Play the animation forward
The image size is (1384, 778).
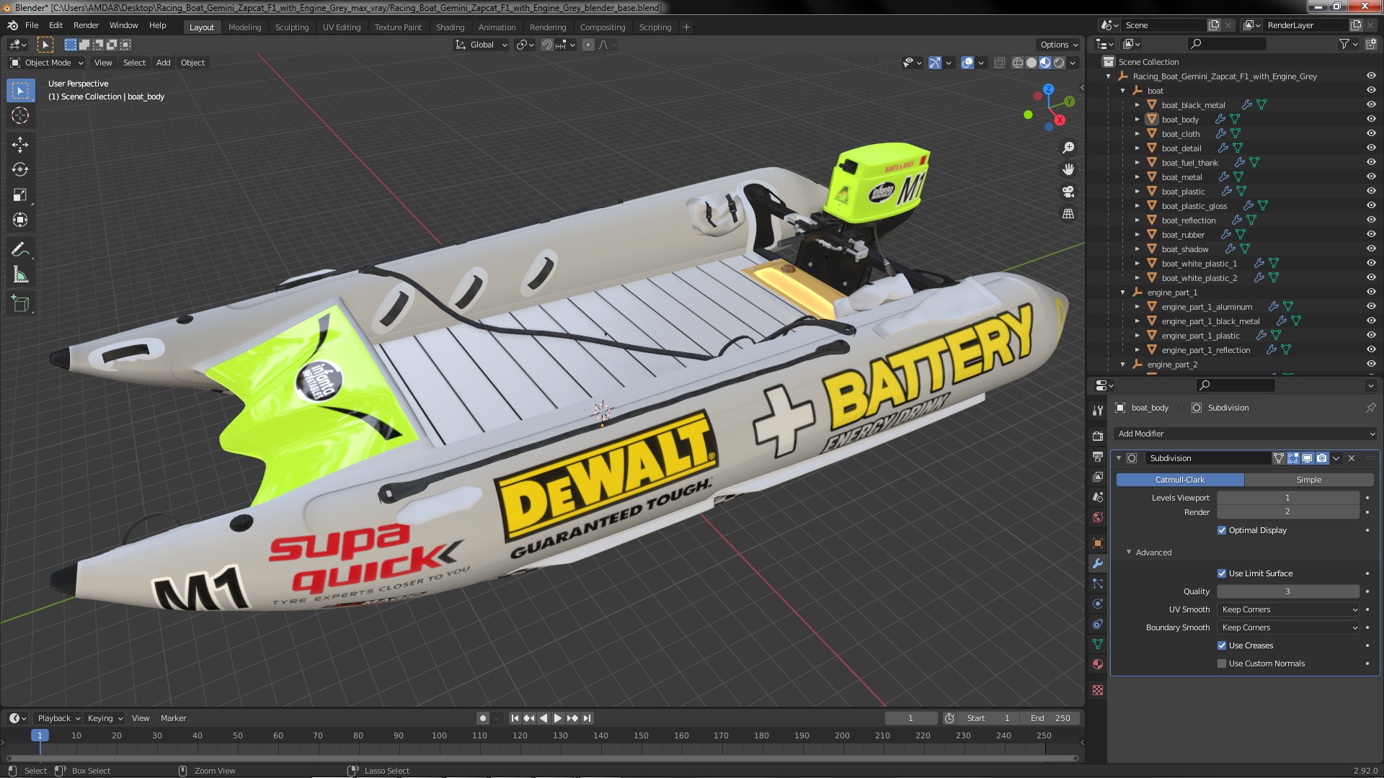click(x=557, y=718)
